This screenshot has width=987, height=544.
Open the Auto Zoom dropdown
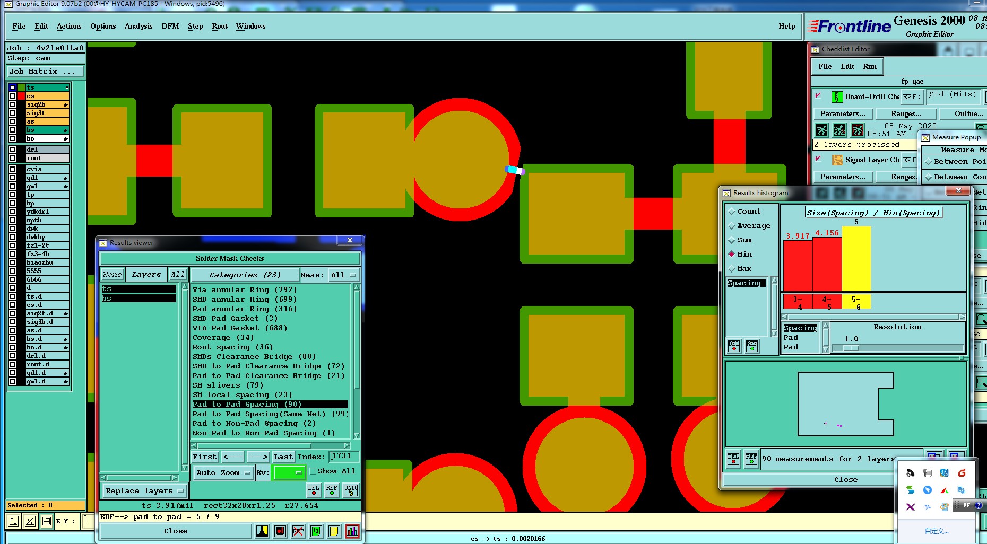coord(223,472)
